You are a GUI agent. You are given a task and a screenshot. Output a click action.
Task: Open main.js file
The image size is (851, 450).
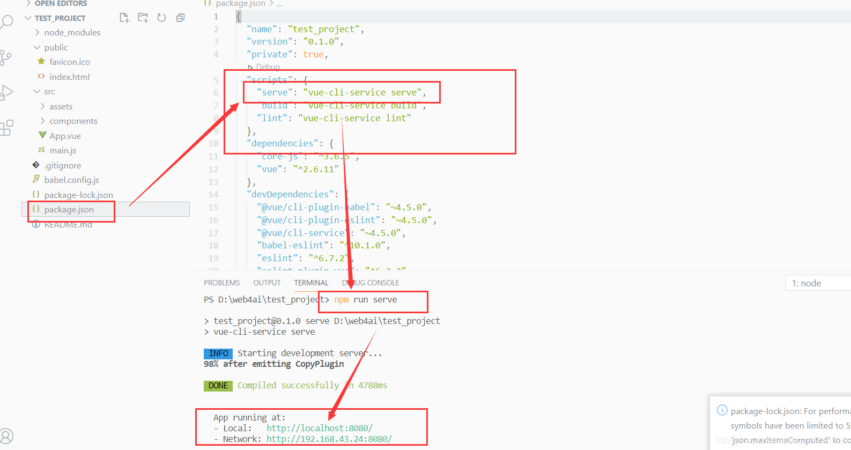tap(63, 150)
